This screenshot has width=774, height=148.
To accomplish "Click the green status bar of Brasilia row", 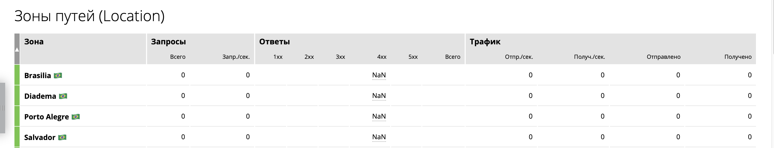I will click(17, 75).
